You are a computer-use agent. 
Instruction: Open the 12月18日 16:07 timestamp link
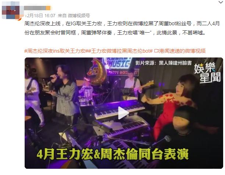point(40,15)
